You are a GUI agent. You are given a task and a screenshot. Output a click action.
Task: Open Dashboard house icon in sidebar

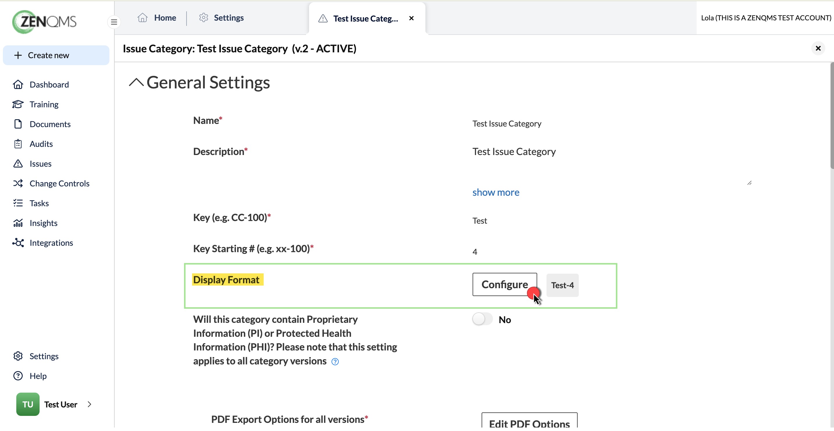coord(18,85)
